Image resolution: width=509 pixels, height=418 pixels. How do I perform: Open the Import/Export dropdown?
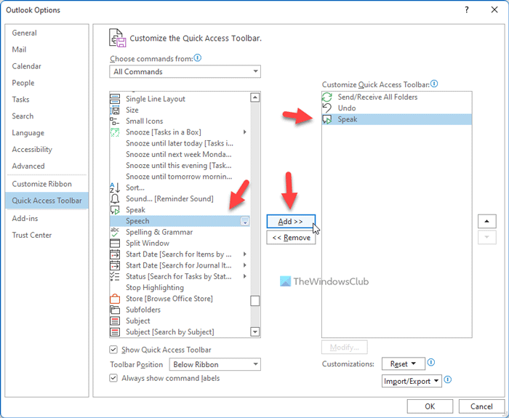[412, 381]
